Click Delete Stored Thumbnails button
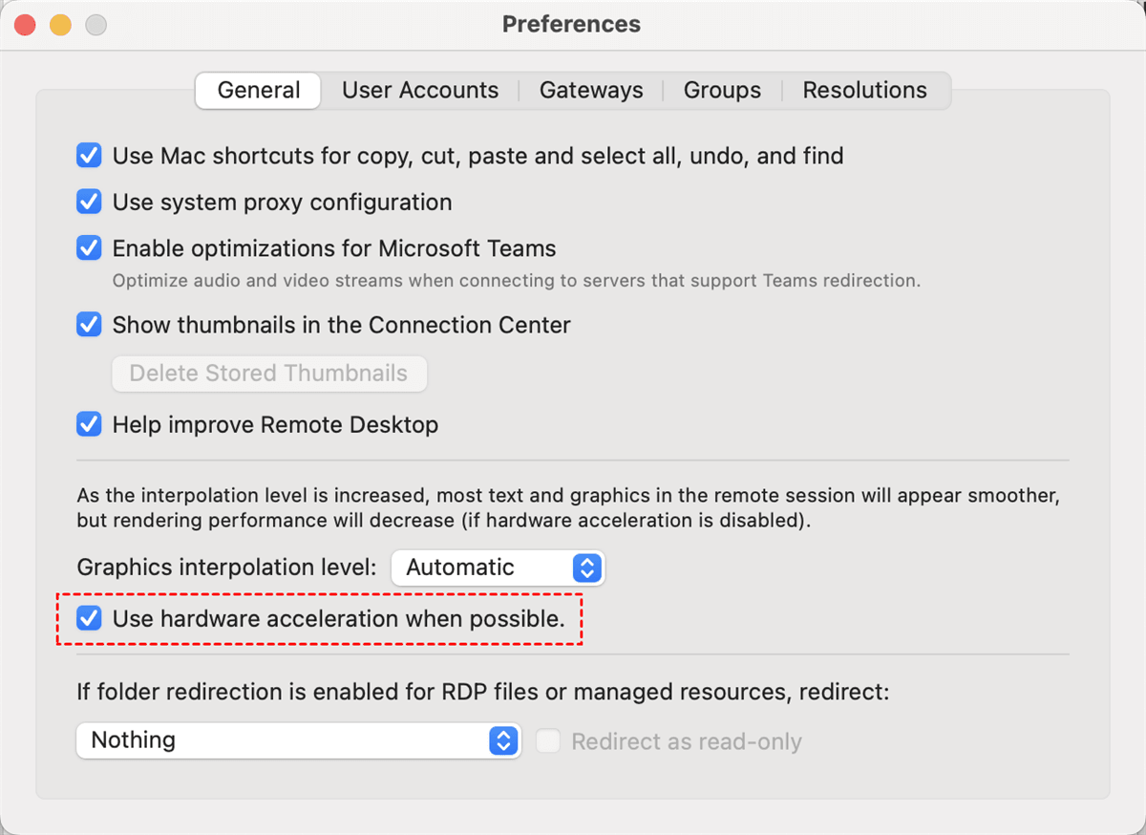1146x835 pixels. point(268,374)
